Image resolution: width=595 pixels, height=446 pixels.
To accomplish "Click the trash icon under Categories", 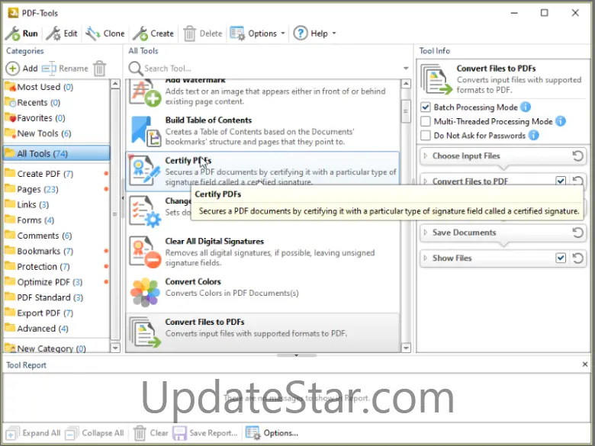I will (x=100, y=69).
